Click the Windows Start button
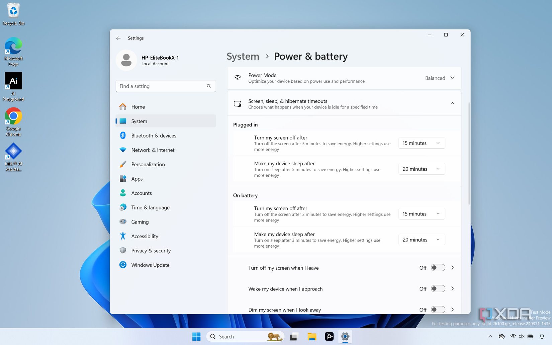 (x=196, y=336)
